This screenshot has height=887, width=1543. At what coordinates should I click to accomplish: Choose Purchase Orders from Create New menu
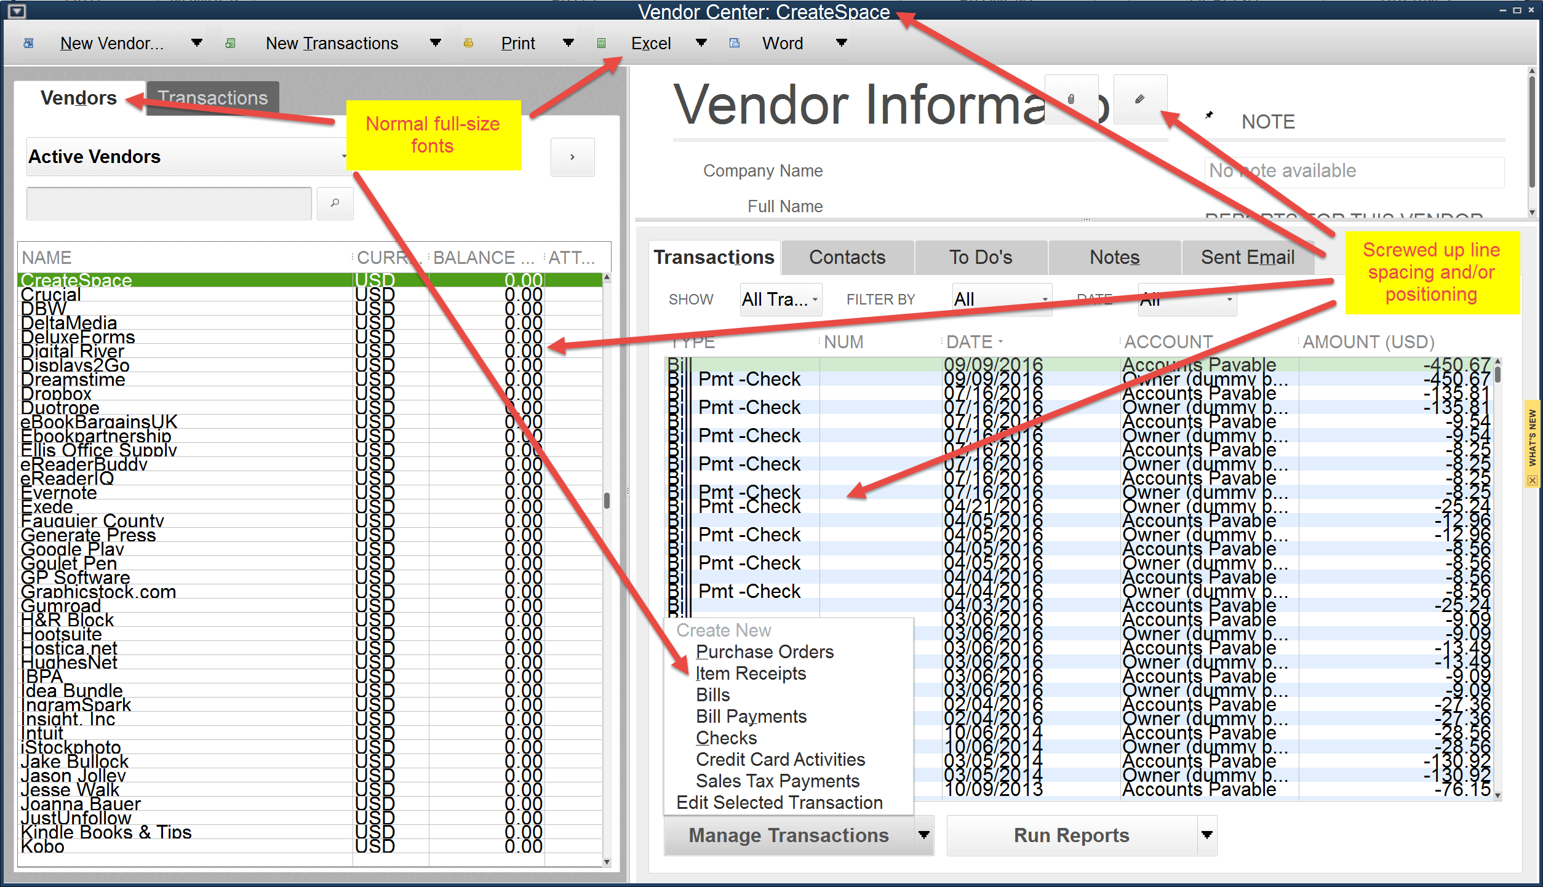[765, 652]
